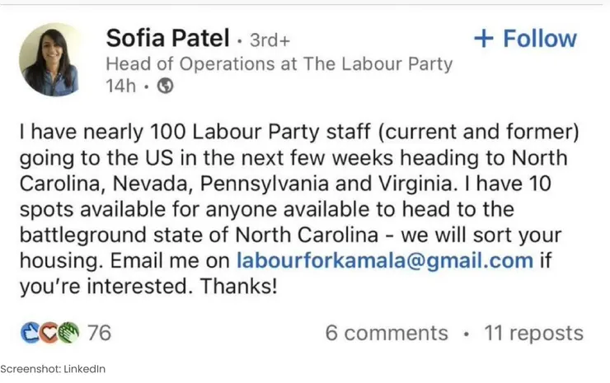Click the Head of Operations headline text
This screenshot has height=383, width=610.
[x=279, y=63]
